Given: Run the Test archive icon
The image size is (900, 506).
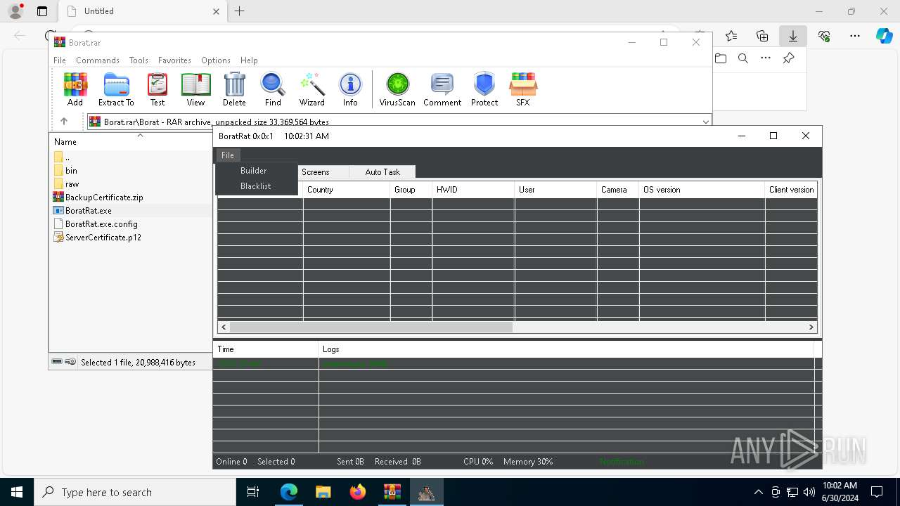Looking at the screenshot, I should click(x=157, y=89).
